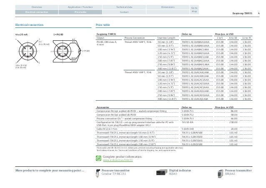Select the 86.00 compression fitting price
This screenshot has height=188, width=266.
[x=234, y=111]
